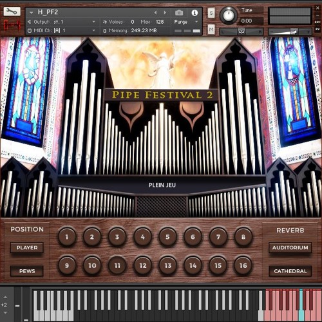Select organ preset 8
Viewport: 322px width, 322px height.
pos(243,237)
